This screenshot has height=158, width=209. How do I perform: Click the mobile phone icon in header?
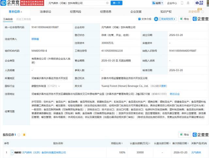click(182, 3)
